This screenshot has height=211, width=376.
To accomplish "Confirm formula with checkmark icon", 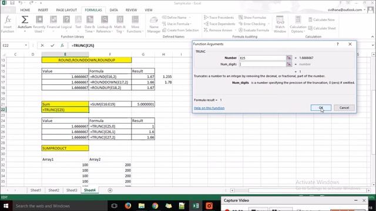I will (x=52, y=46).
